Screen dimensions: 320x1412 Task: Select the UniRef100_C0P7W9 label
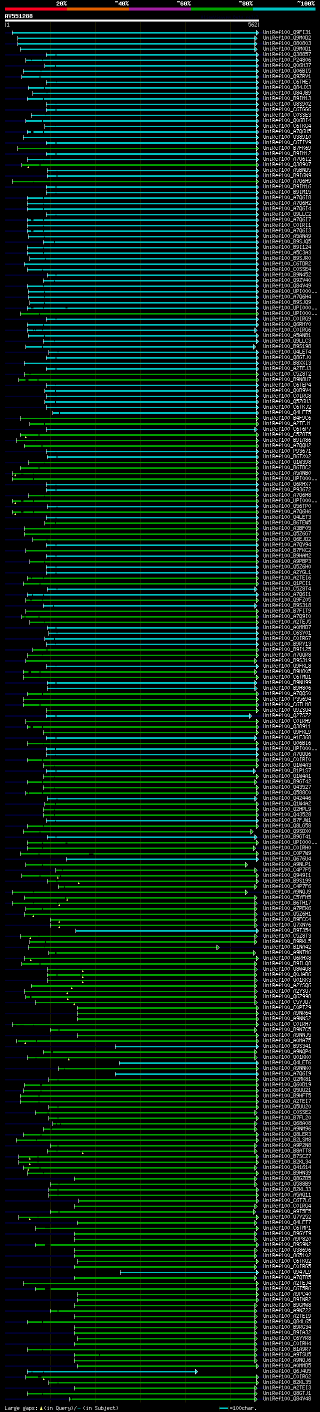[286, 853]
